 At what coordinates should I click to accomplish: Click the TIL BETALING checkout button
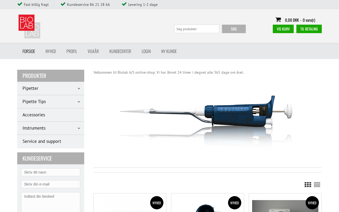[x=309, y=29]
